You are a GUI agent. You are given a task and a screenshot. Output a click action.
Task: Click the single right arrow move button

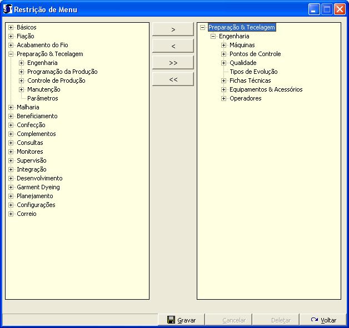point(173,29)
